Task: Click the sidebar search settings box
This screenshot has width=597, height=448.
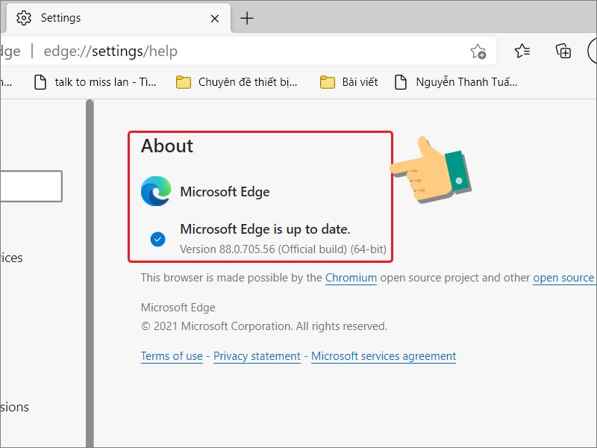Action: [x=31, y=186]
